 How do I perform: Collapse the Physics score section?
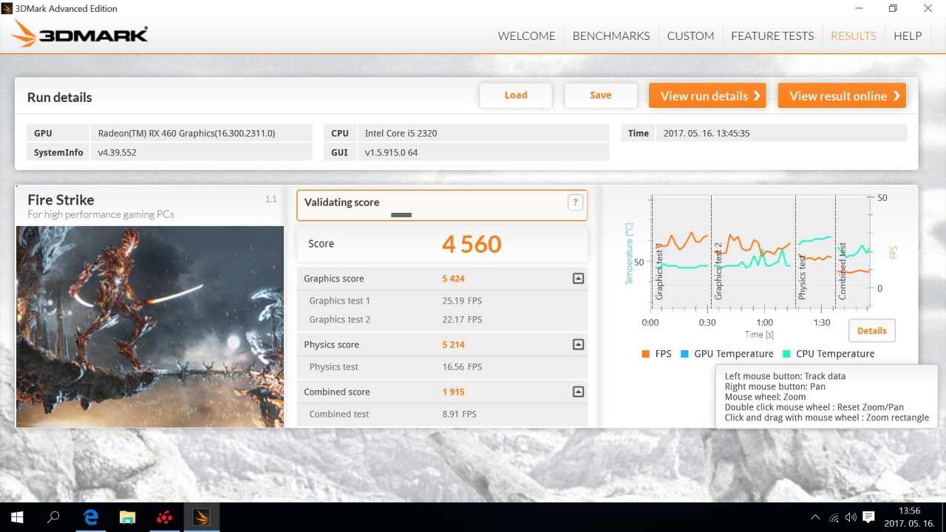point(578,344)
